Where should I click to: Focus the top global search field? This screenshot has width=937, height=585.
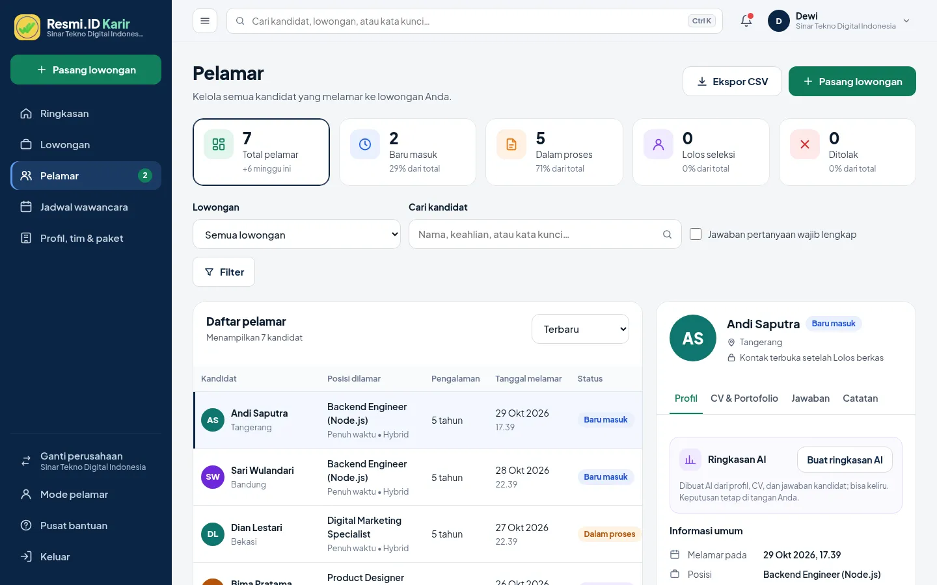474,21
